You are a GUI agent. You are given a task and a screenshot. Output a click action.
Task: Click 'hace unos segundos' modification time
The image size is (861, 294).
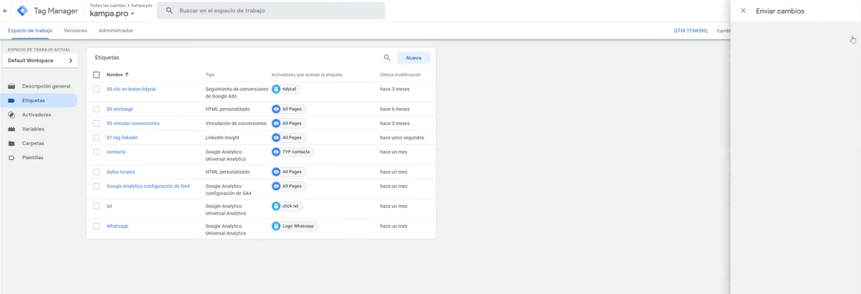click(x=402, y=138)
